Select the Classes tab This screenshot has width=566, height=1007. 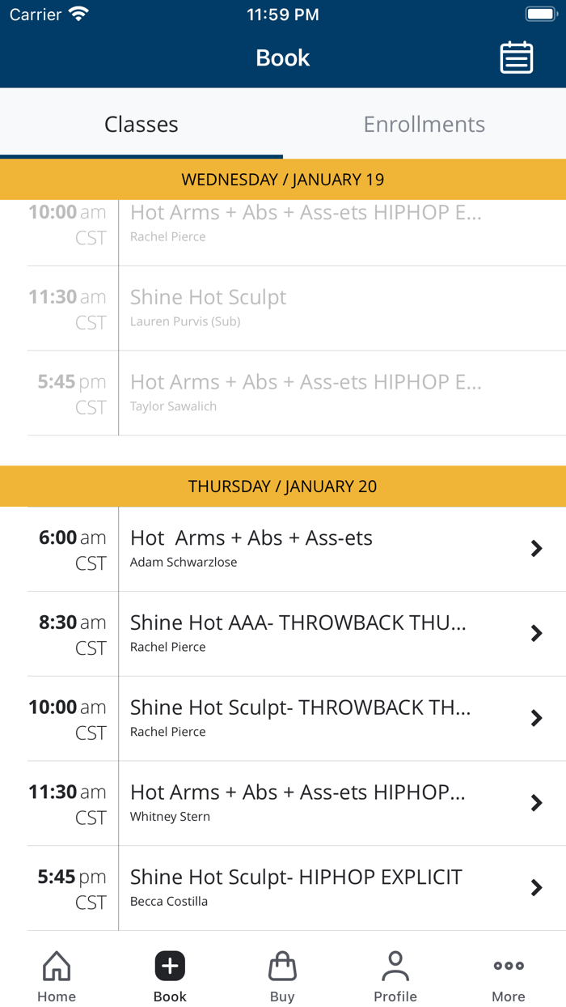141,124
